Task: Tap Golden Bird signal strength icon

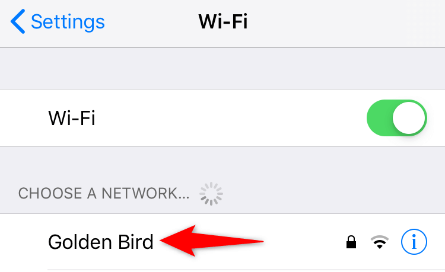Action: pos(380,242)
